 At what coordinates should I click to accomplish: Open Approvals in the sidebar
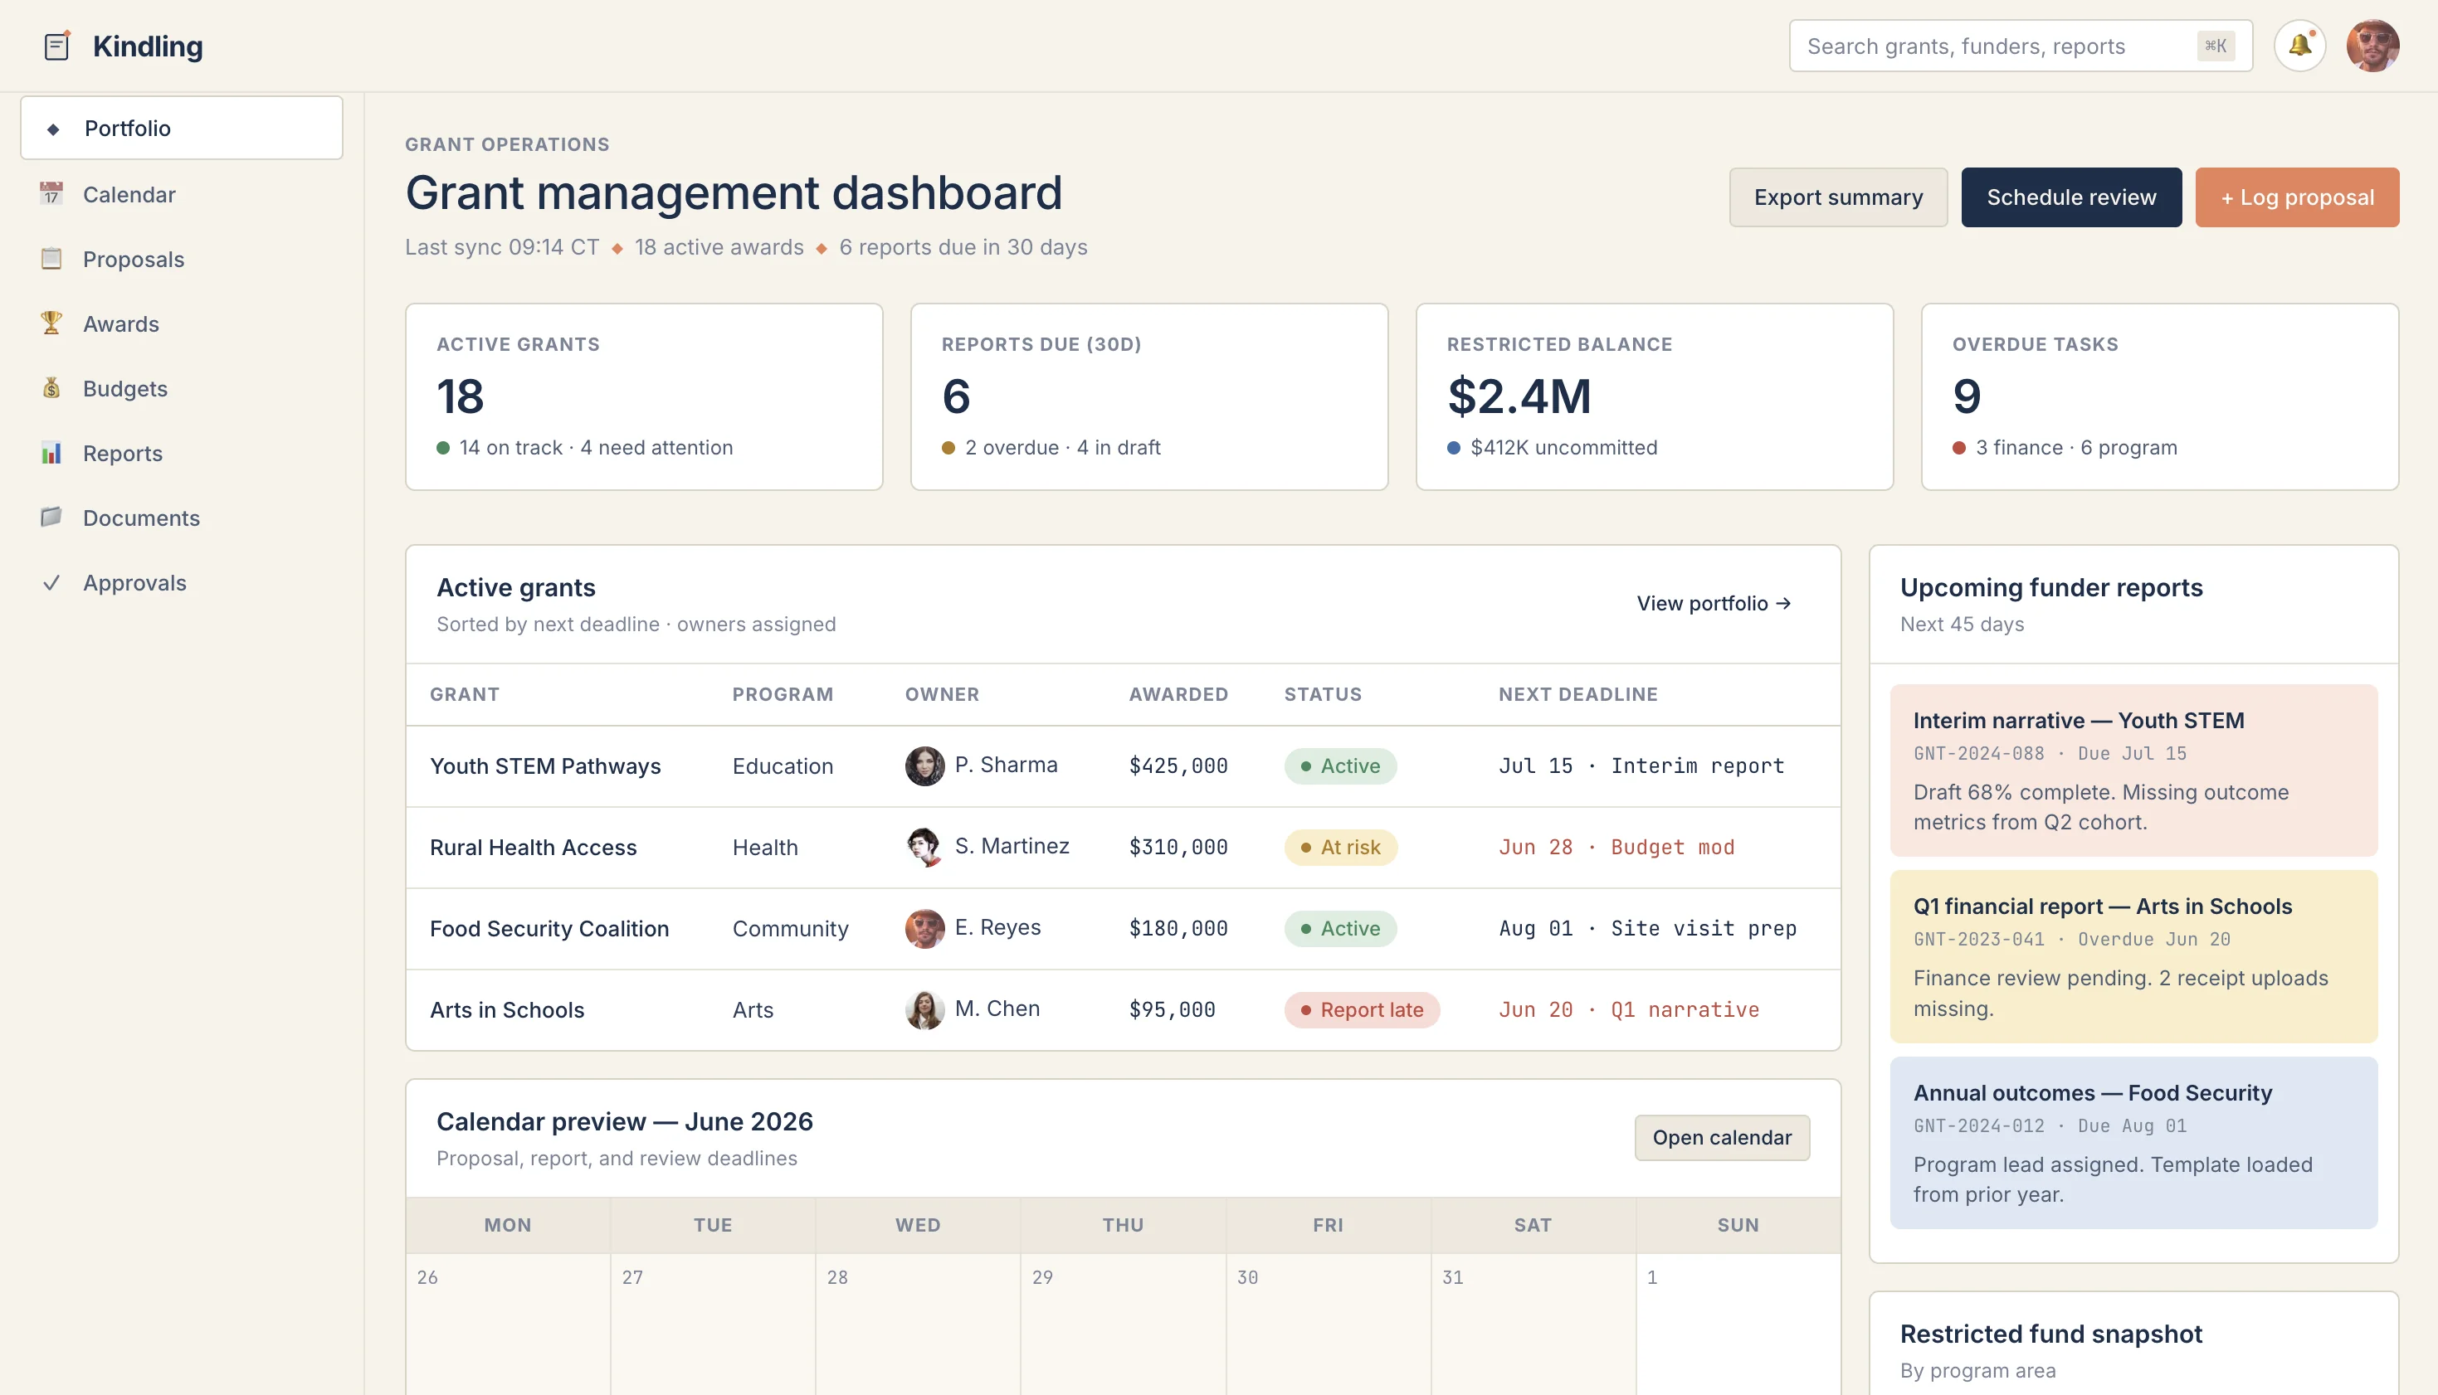[181, 581]
